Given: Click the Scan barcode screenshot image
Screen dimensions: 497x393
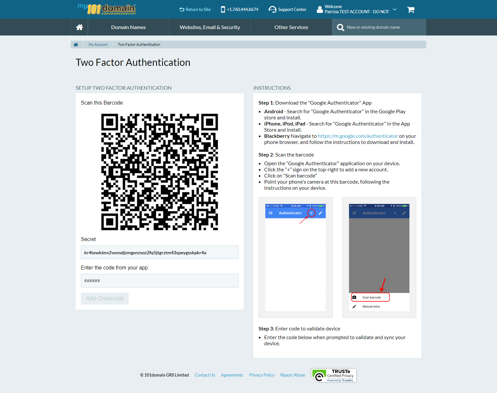Looking at the screenshot, I should (x=379, y=257).
